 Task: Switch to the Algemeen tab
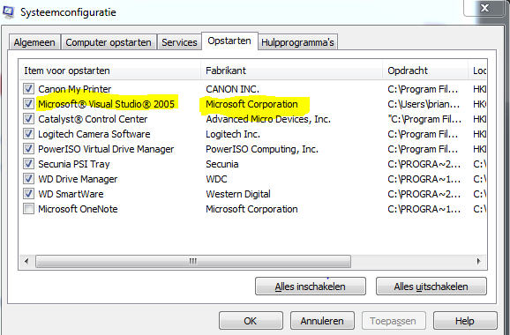click(34, 42)
